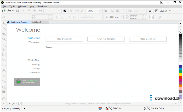Toggle treat all objects as filled

(x=151, y=17)
